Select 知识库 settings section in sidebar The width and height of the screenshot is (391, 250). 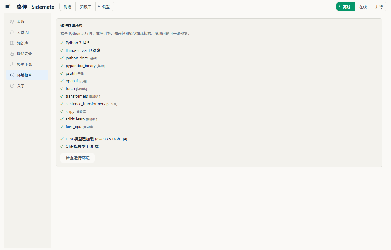tap(27, 43)
